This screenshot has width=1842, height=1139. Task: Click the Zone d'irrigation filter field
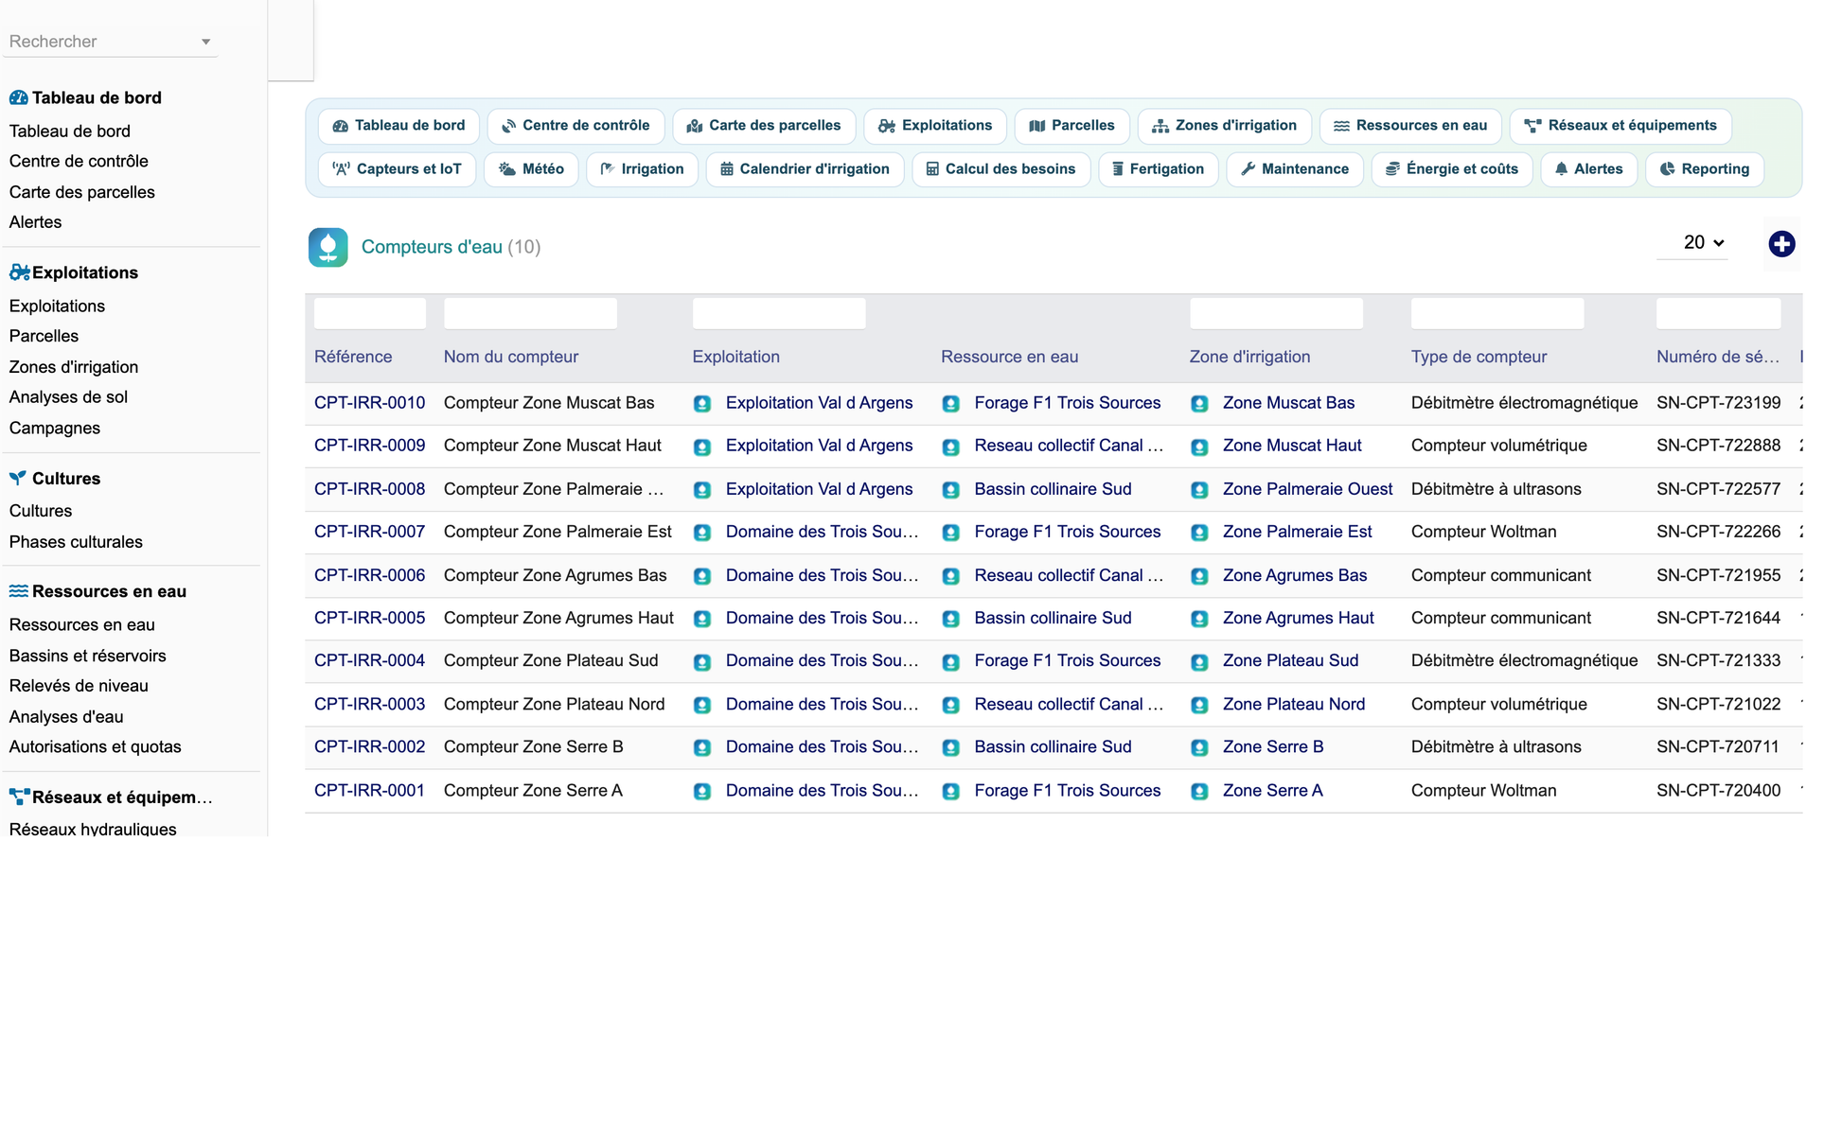[1276, 314]
